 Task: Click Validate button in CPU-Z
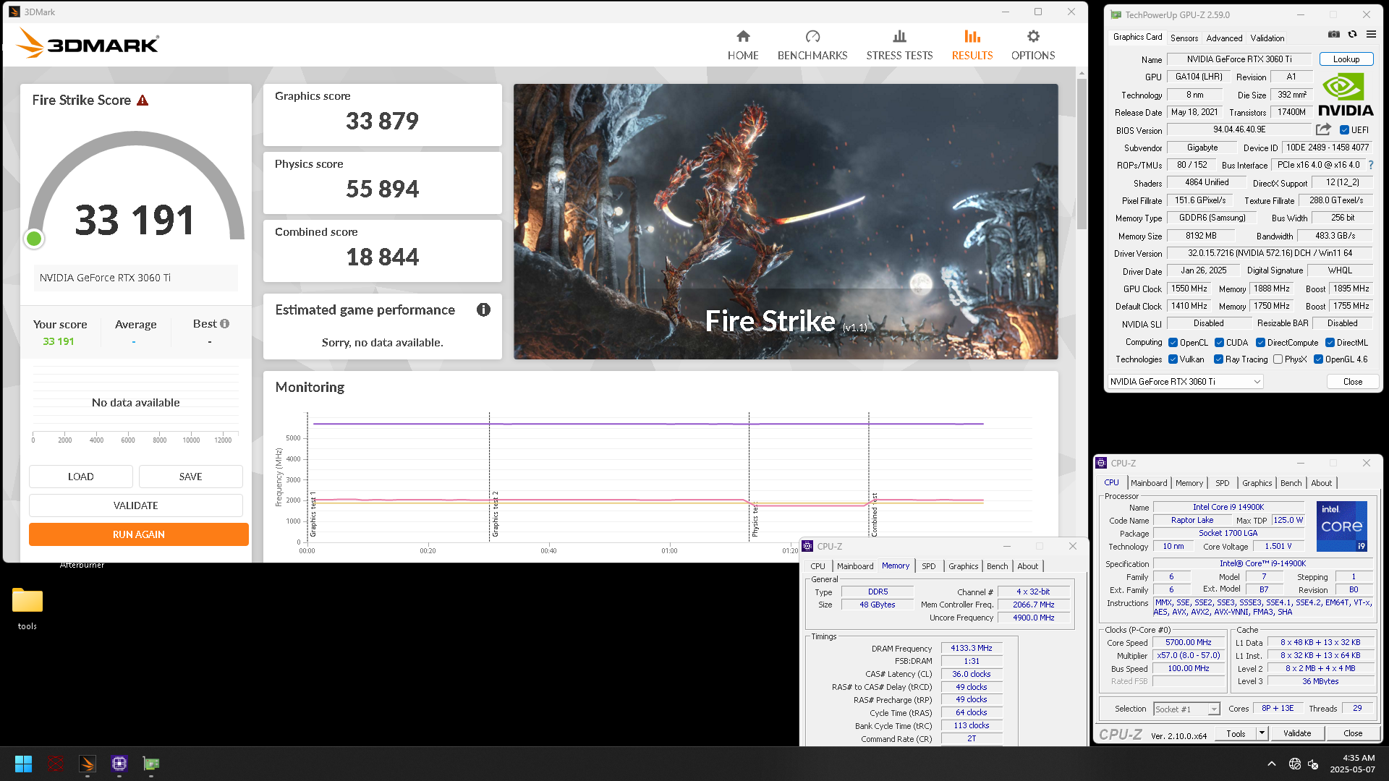pos(1297,733)
